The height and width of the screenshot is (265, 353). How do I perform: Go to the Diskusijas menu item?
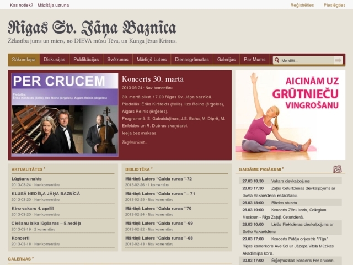(54, 60)
